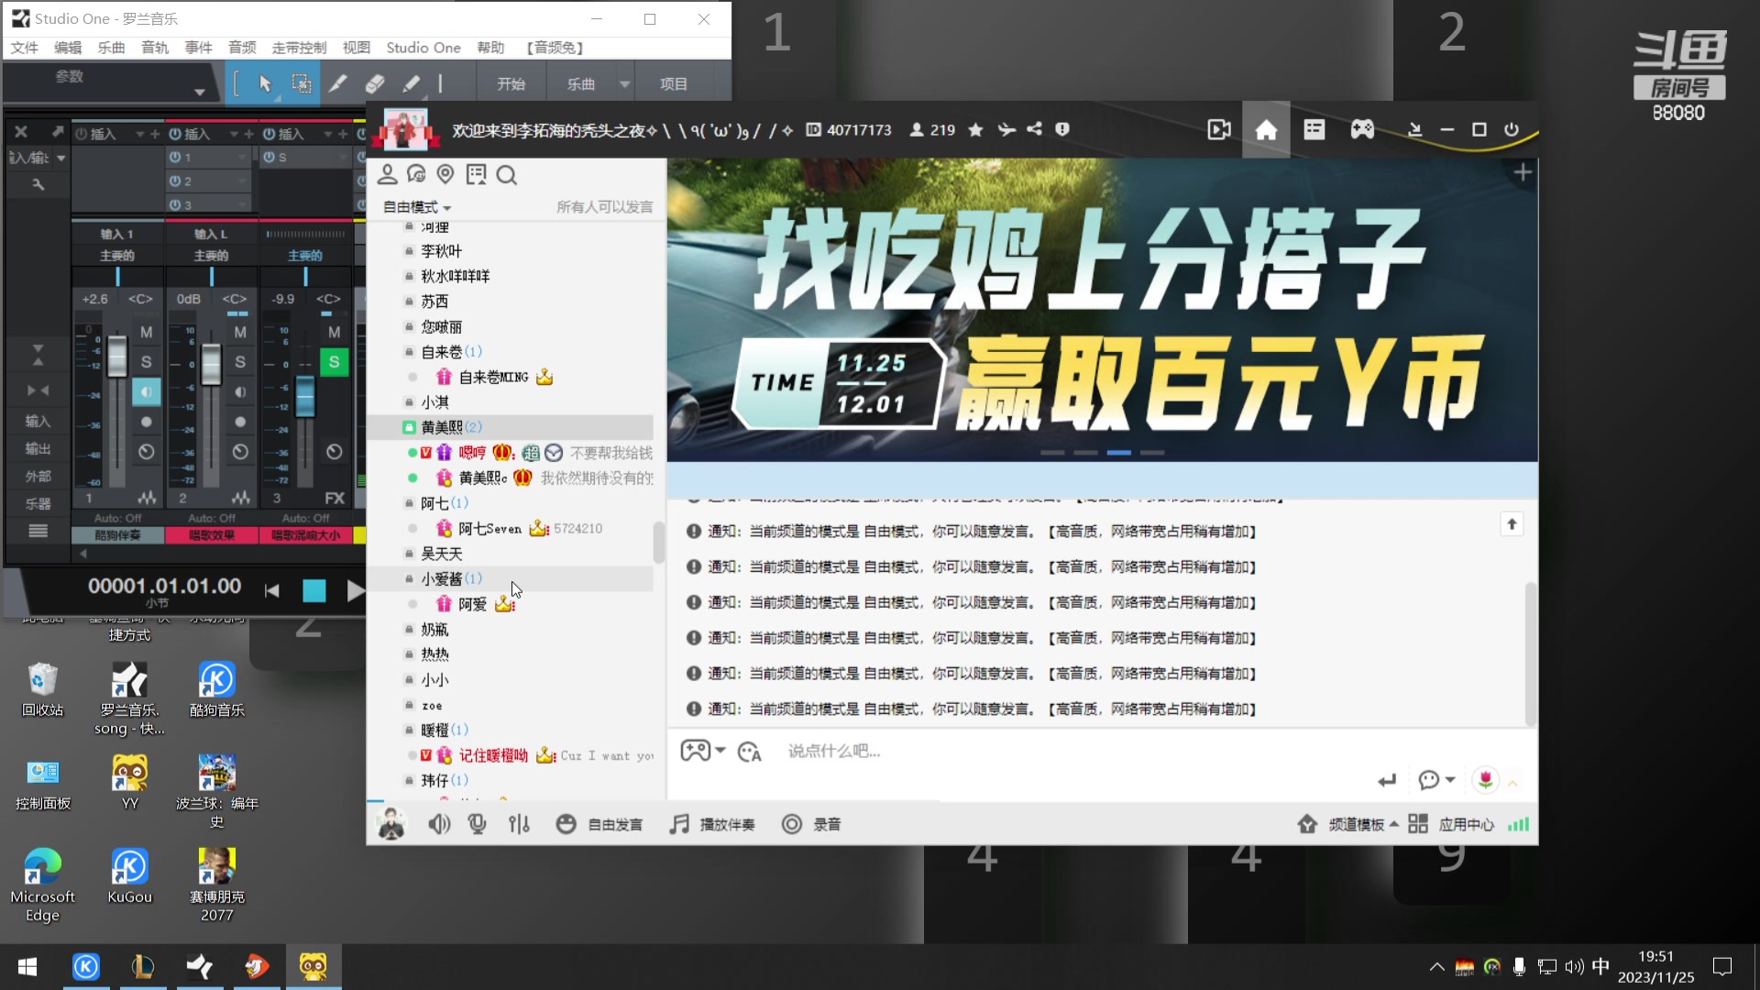Mute channel 1 with the M button
The width and height of the screenshot is (1760, 990).
[146, 331]
